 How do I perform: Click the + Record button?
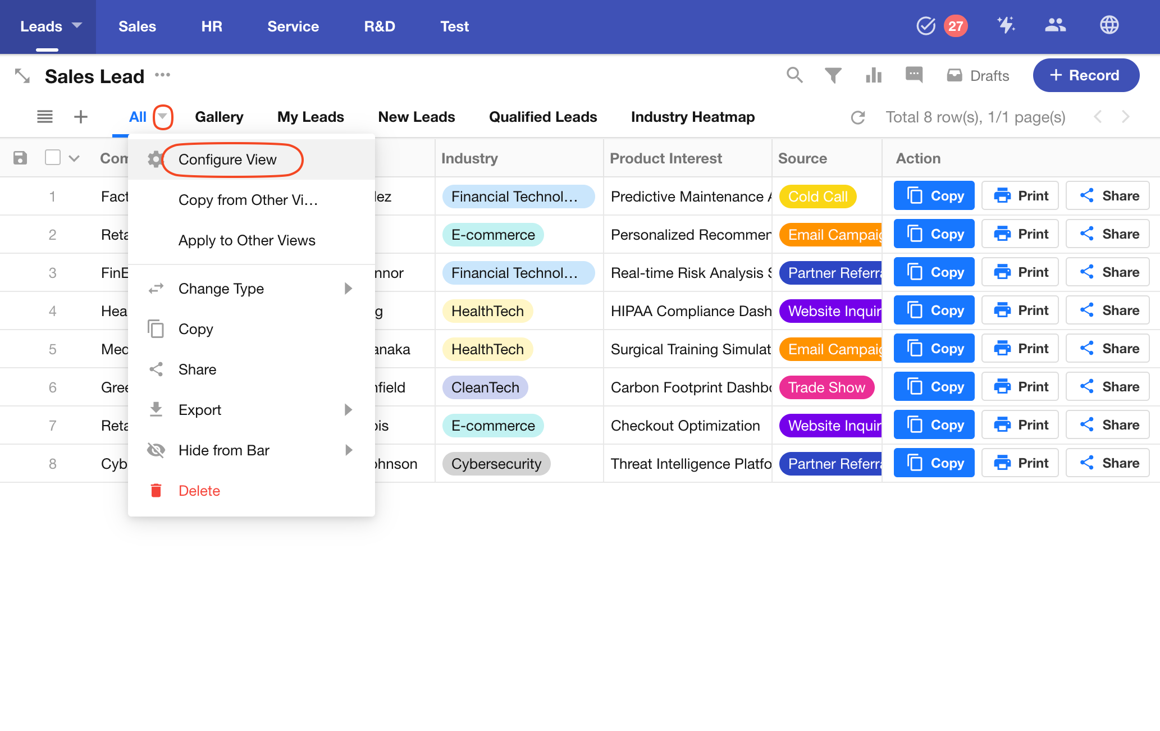(1085, 75)
